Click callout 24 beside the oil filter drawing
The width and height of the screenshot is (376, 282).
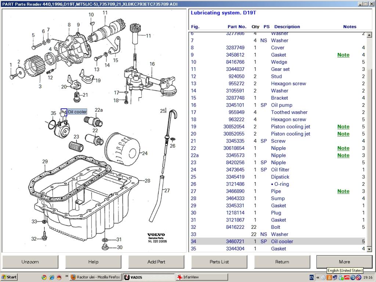point(145,153)
